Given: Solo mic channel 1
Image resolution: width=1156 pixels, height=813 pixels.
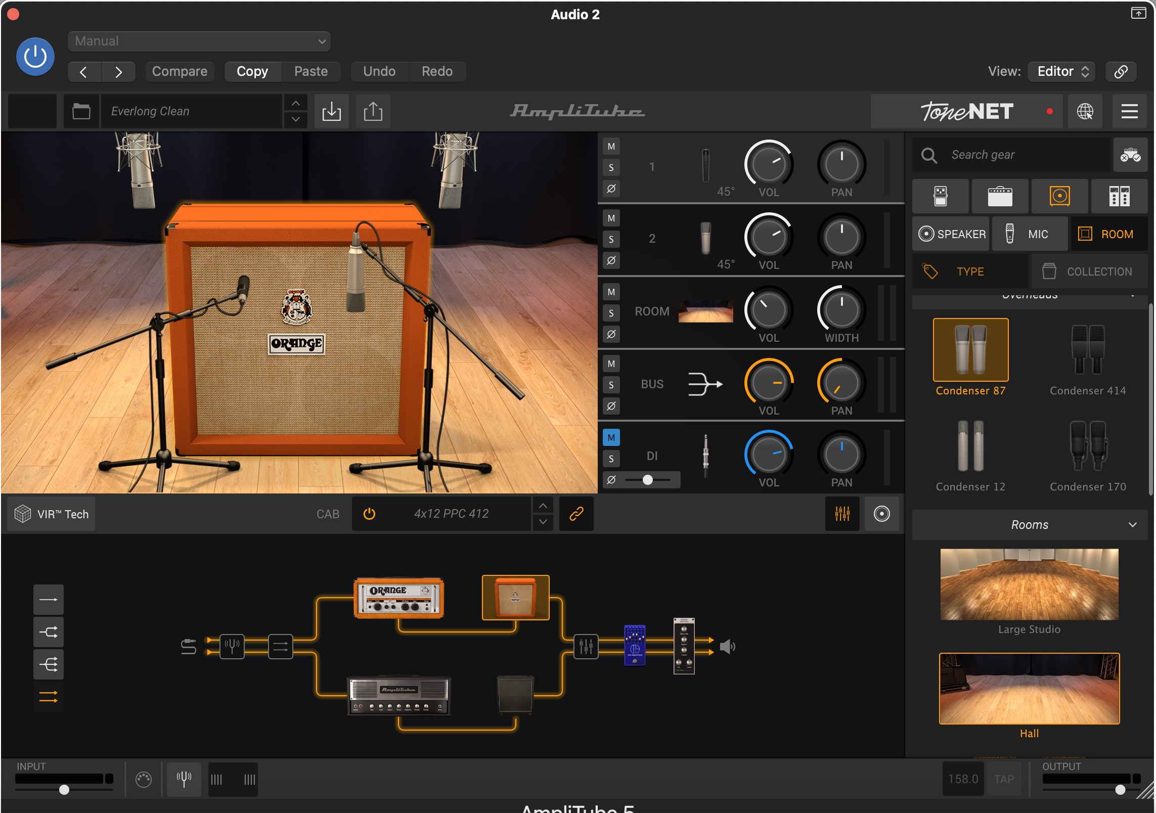Looking at the screenshot, I should click(x=611, y=168).
